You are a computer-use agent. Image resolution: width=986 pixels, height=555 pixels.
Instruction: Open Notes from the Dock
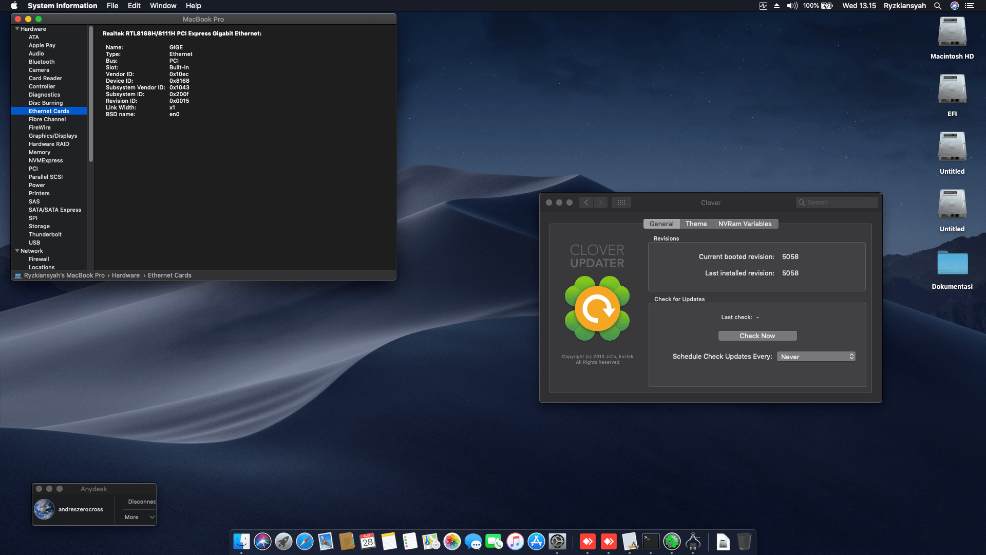389,541
